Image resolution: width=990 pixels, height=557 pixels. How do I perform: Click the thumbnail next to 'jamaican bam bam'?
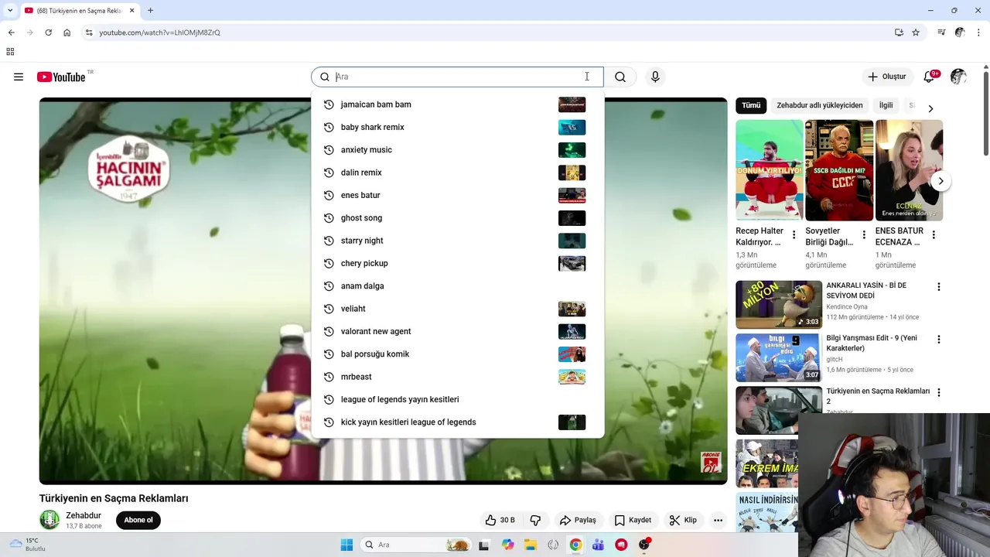(x=572, y=104)
